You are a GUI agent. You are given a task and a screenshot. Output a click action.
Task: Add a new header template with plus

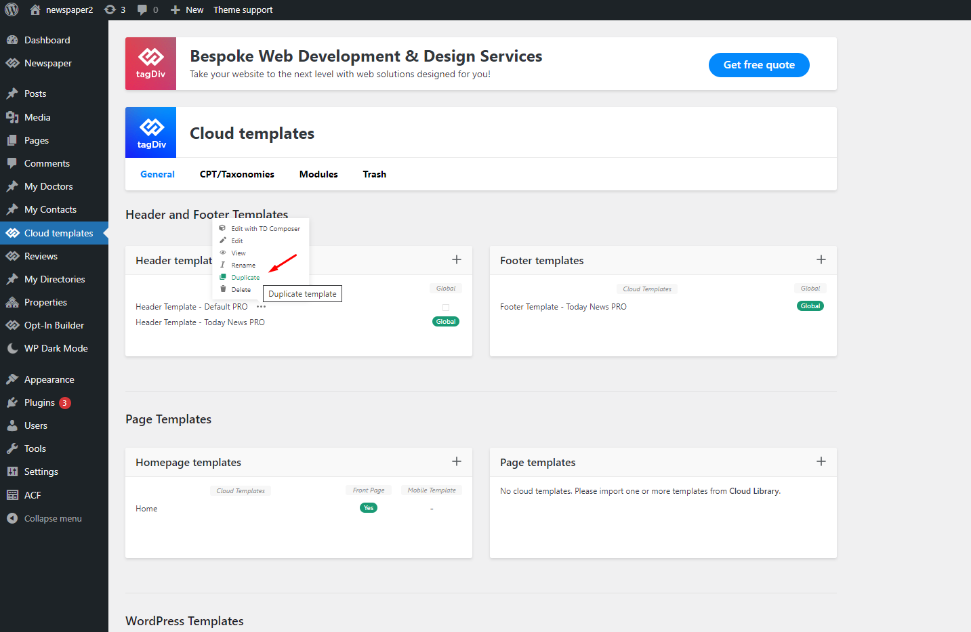(457, 259)
